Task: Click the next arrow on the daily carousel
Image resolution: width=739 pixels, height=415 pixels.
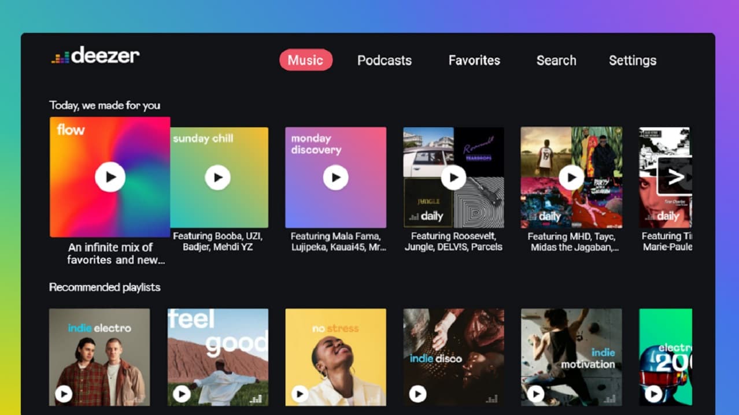Action: pos(675,177)
